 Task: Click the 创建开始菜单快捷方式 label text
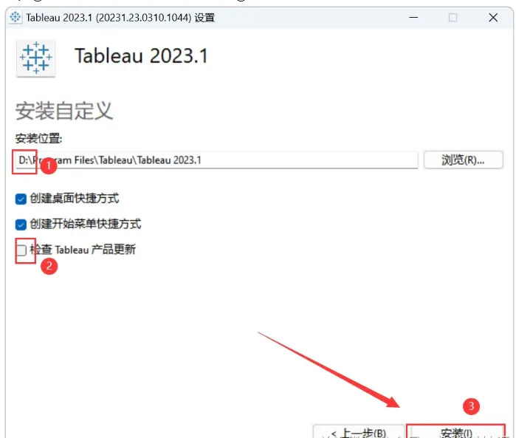86,225
